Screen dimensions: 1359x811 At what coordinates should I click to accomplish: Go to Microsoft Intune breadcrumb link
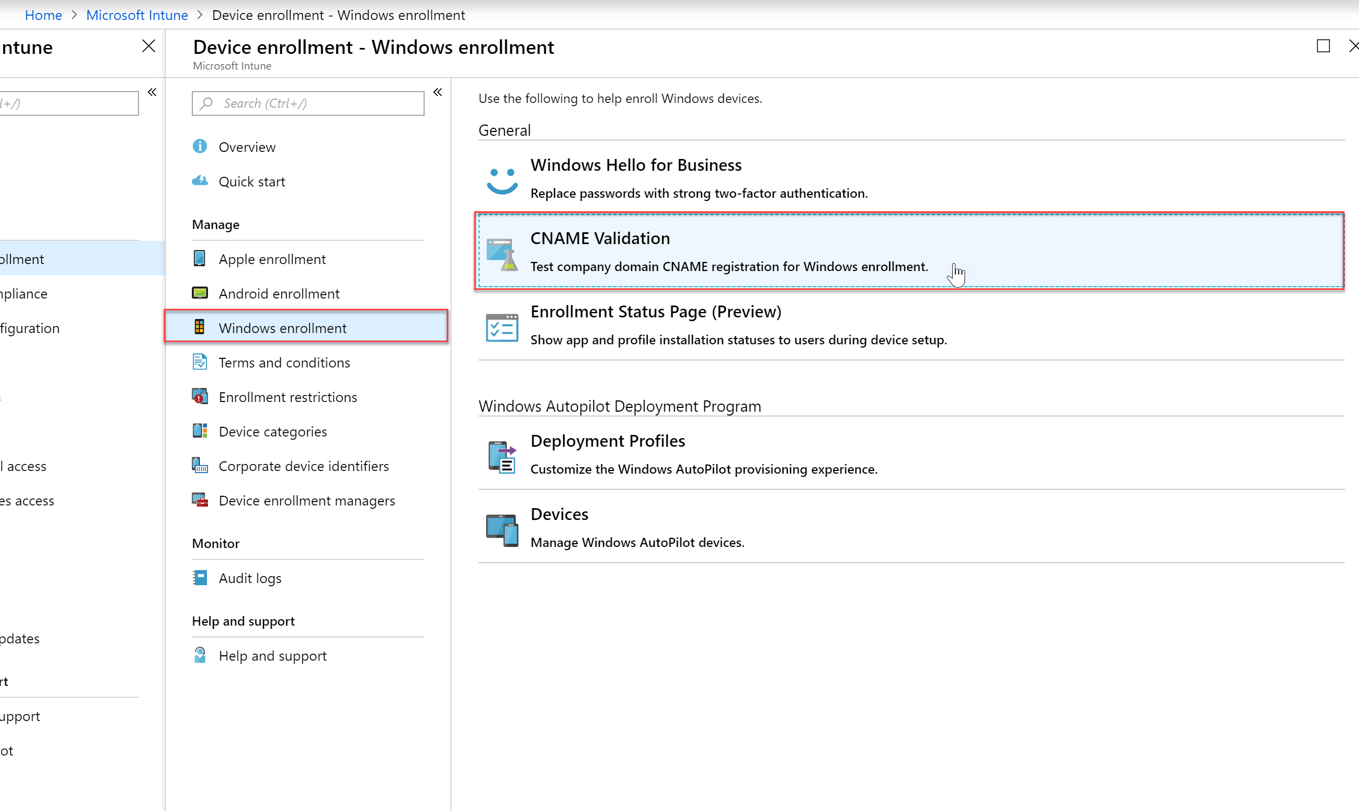pos(137,15)
